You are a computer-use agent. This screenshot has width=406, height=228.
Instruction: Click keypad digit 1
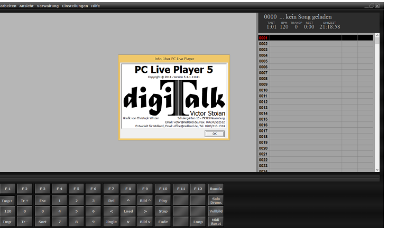pyautogui.click(x=59, y=201)
